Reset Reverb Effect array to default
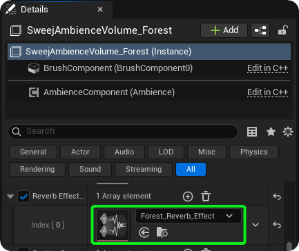Viewport: 299px width, 251px height. (x=277, y=197)
